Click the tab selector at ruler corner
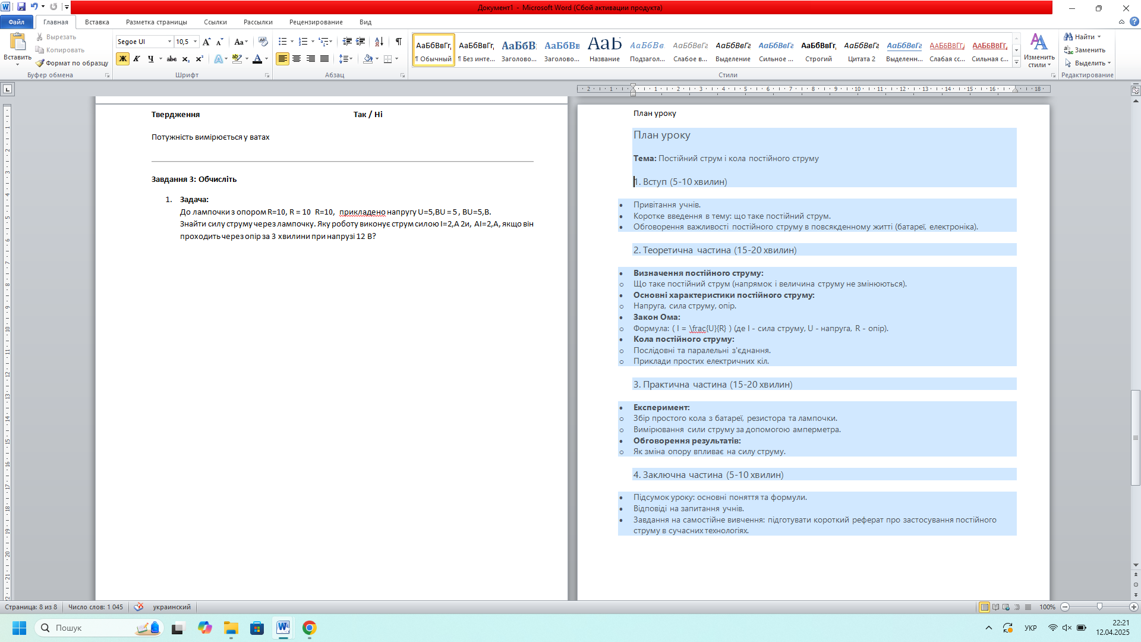 pos(8,89)
